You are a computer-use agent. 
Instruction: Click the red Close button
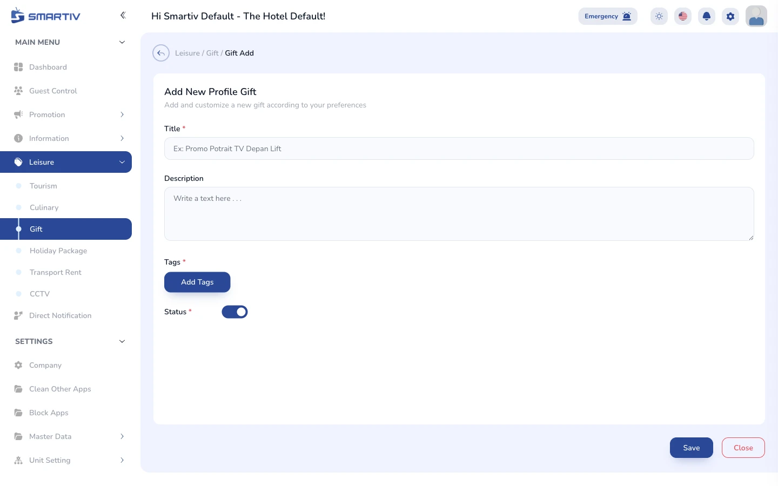point(743,448)
